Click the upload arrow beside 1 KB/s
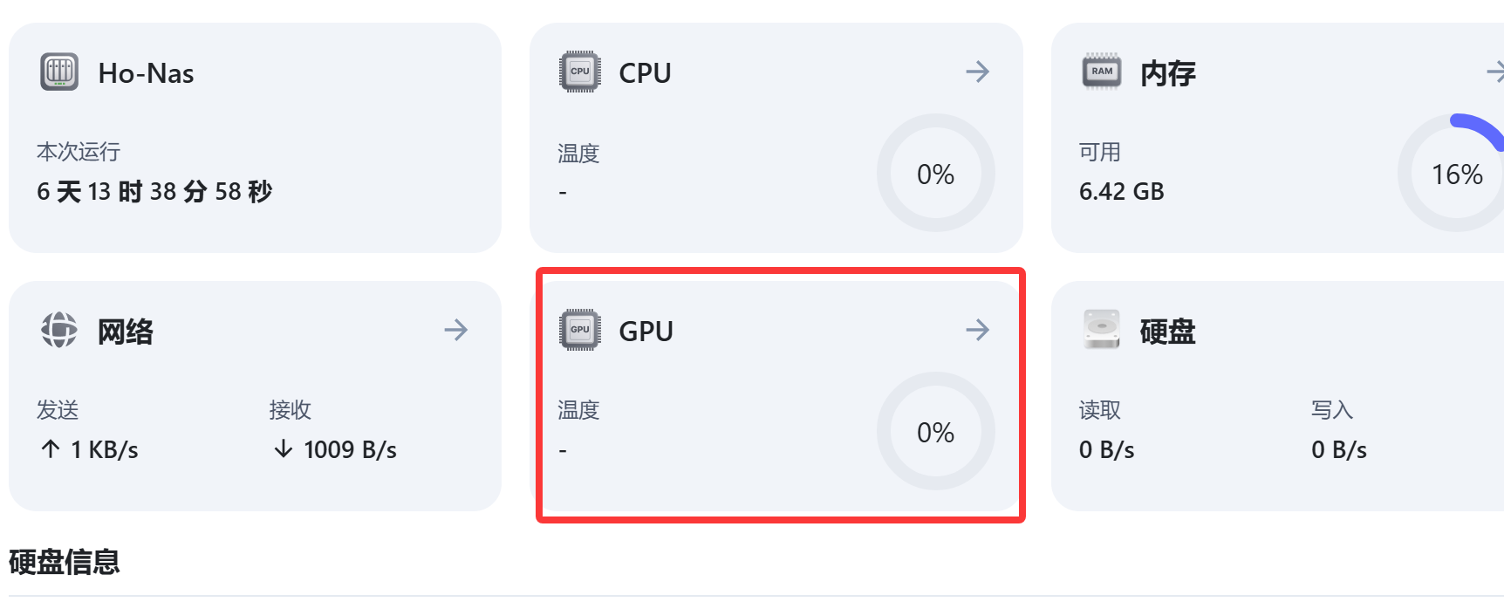The image size is (1504, 602). point(51,449)
